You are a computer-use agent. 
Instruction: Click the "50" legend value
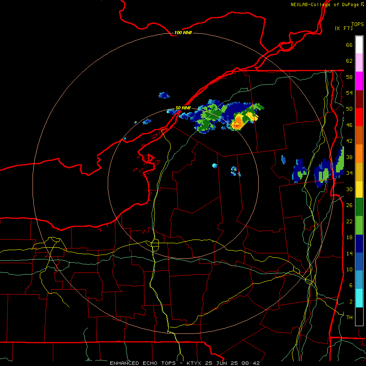click(x=349, y=109)
